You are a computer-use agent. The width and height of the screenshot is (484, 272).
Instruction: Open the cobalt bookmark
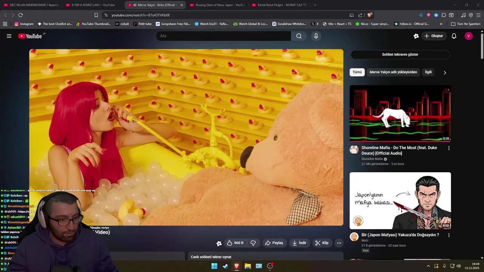point(122,24)
